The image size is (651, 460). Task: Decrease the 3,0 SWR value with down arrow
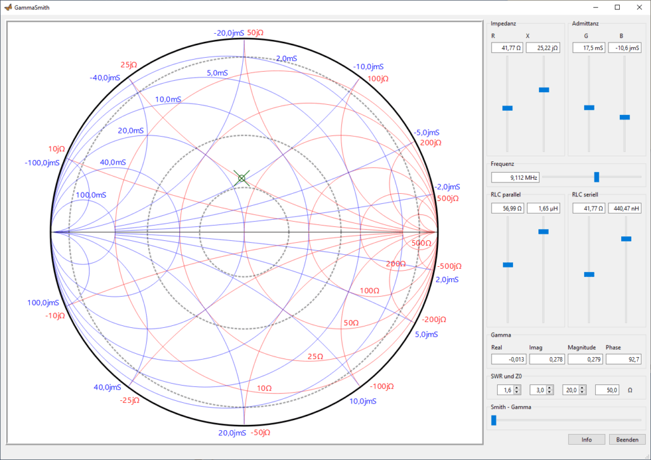point(550,393)
